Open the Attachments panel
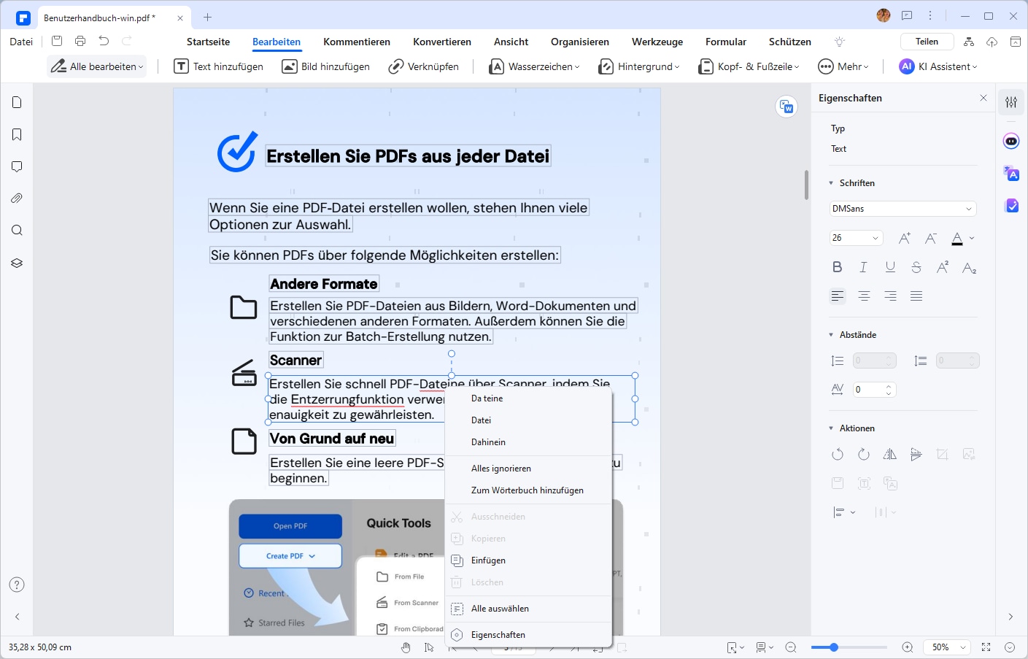The image size is (1028, 659). [x=17, y=199]
